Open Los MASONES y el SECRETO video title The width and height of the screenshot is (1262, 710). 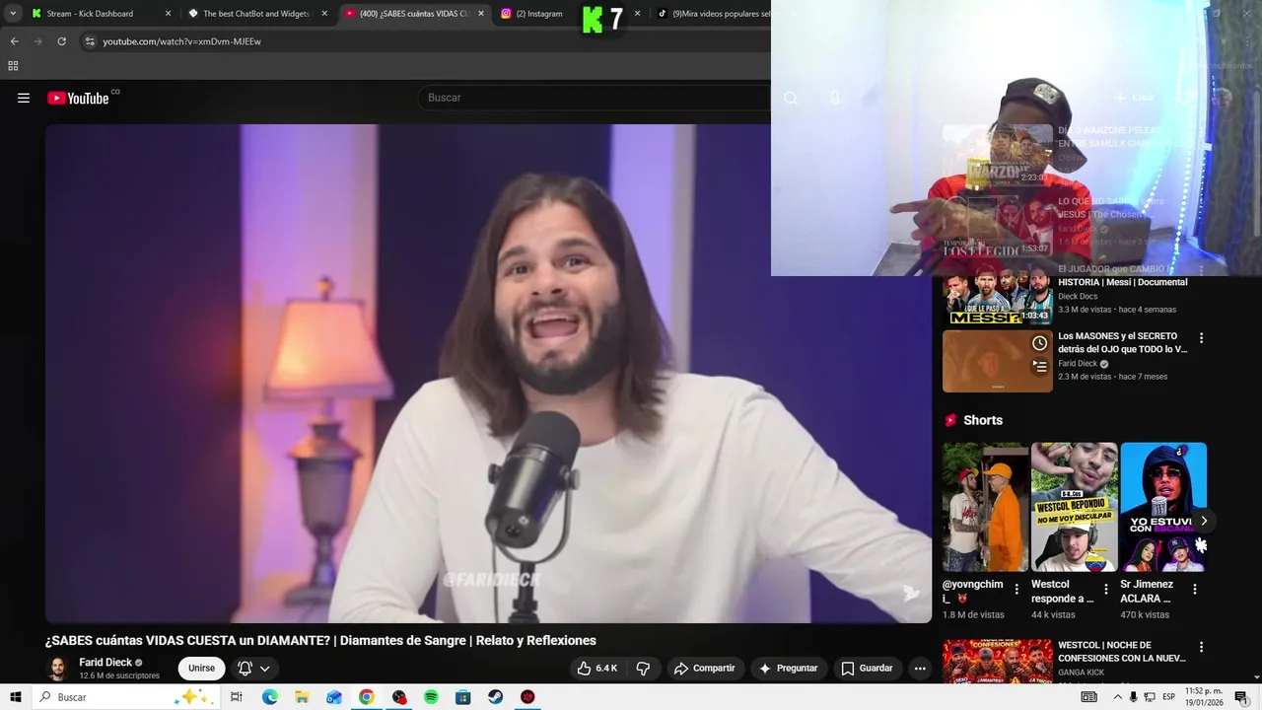pyautogui.click(x=1122, y=342)
